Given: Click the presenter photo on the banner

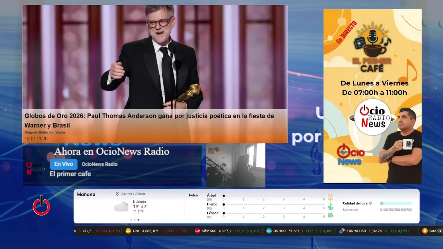Looking at the screenshot, I should pos(401,145).
